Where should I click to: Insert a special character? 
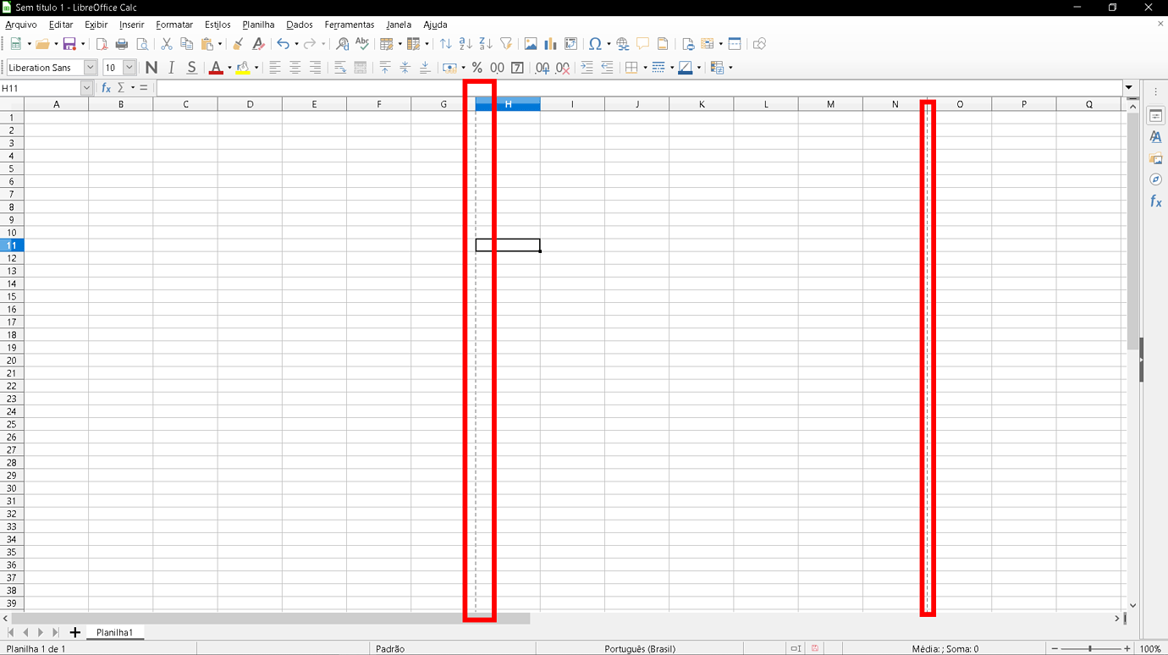597,43
